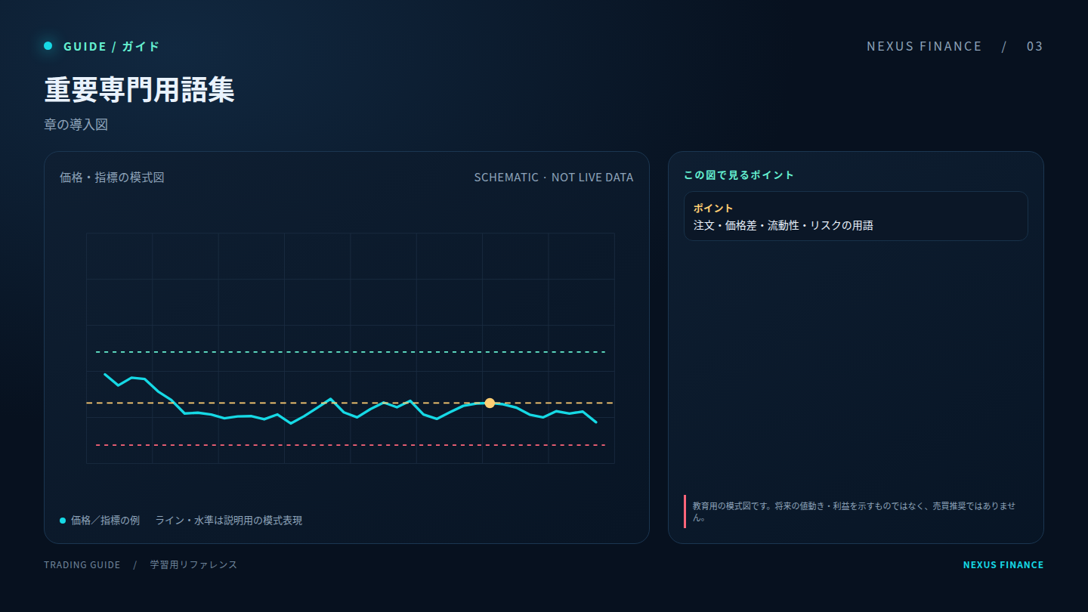The image size is (1088, 612).
Task: Click the cyan legend dot for 価格／指標の例
Action: point(63,521)
